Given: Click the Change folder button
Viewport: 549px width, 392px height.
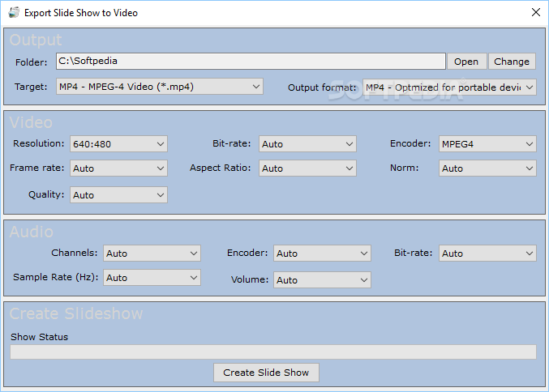Looking at the screenshot, I should (x=512, y=62).
